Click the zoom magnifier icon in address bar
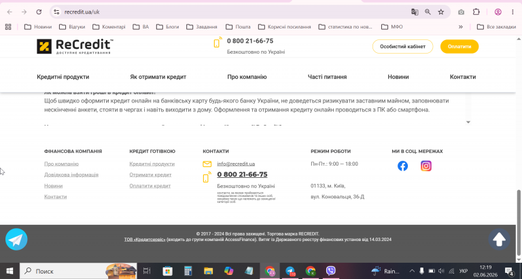 (428, 12)
